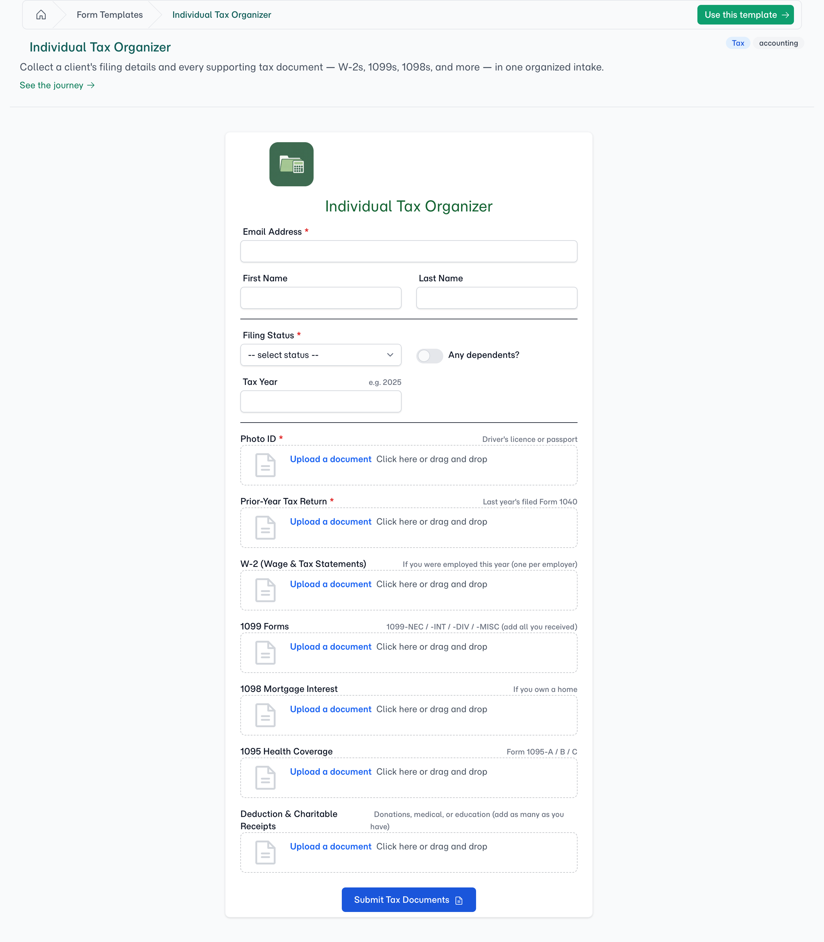824x942 pixels.
Task: Click the 1098 Mortgage Interest document icon
Action: (265, 715)
